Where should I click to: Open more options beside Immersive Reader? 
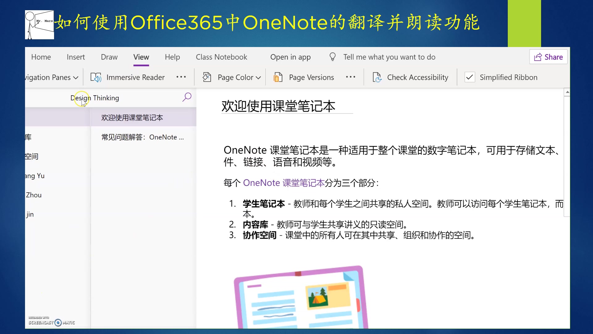pyautogui.click(x=181, y=77)
